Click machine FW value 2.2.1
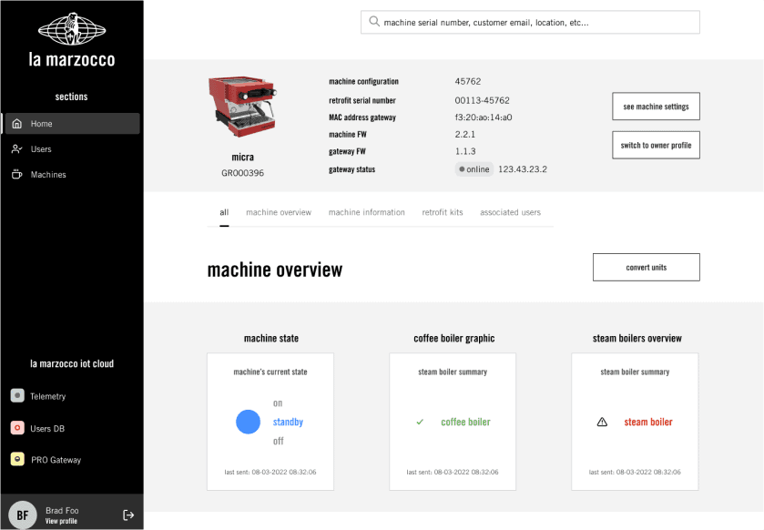This screenshot has height=530, width=764. point(464,135)
